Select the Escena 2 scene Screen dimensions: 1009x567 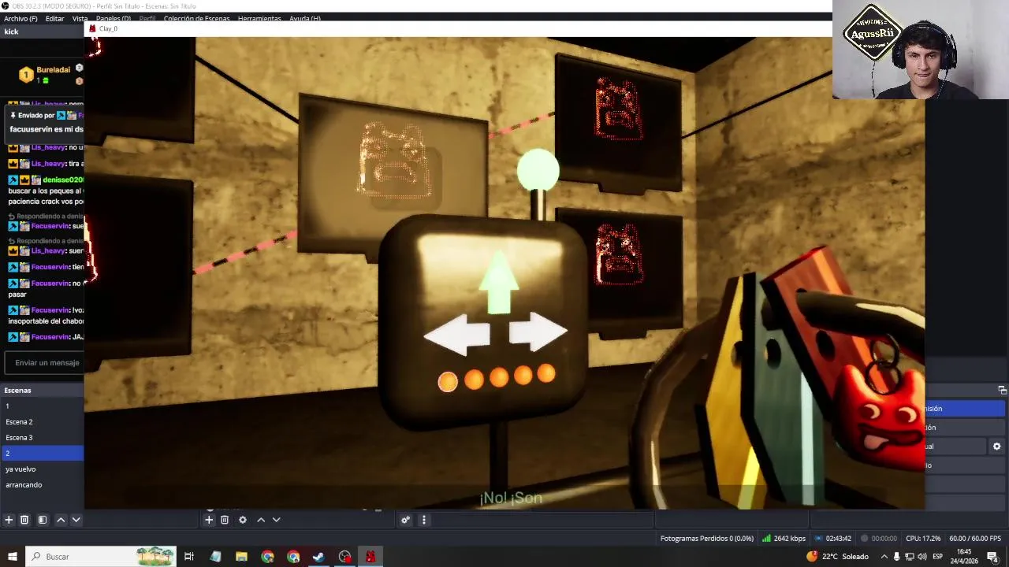click(x=42, y=422)
